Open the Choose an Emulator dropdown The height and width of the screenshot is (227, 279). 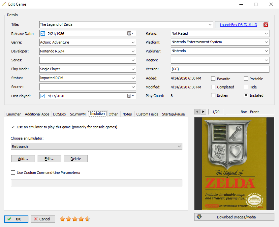click(97, 146)
